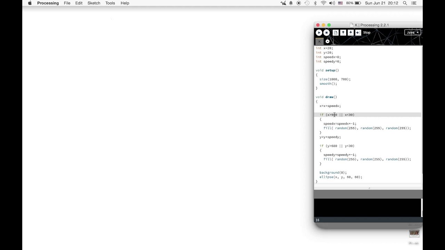Create a new sketch file

pos(335,32)
